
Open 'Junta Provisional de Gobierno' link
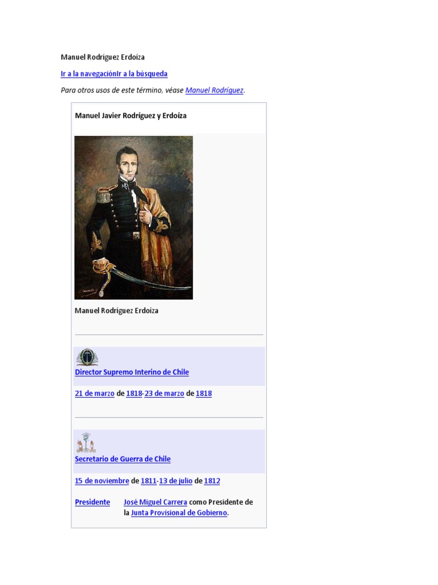click(179, 512)
